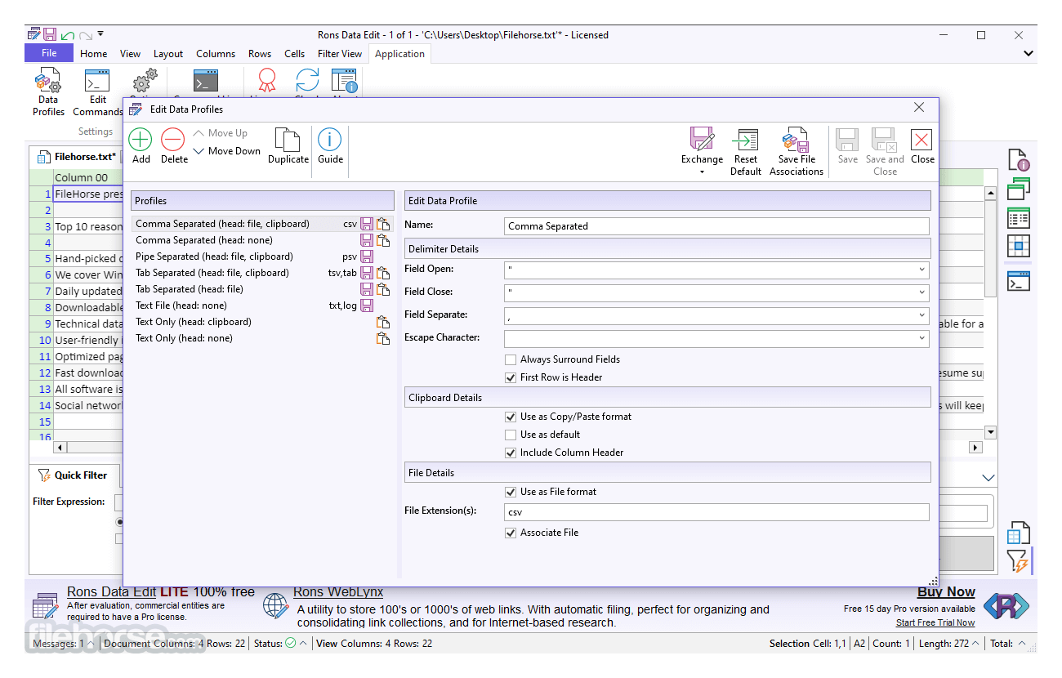Open the quick access toolbar dropdown arrow
This screenshot has width=1062, height=678.
(x=100, y=34)
